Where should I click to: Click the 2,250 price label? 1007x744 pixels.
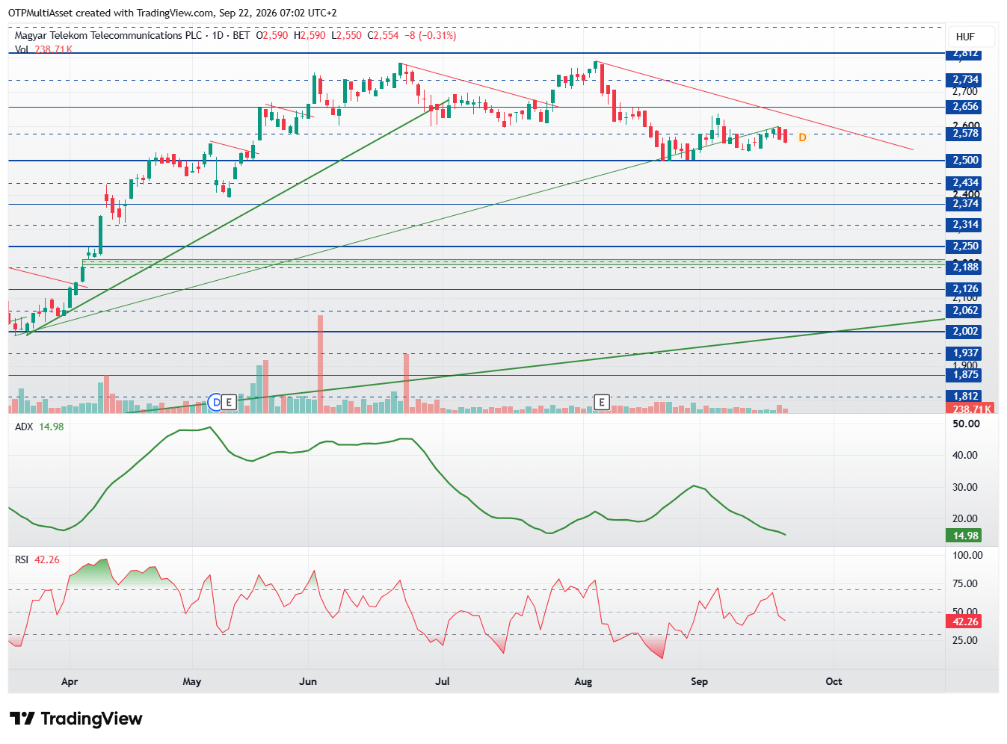965,247
